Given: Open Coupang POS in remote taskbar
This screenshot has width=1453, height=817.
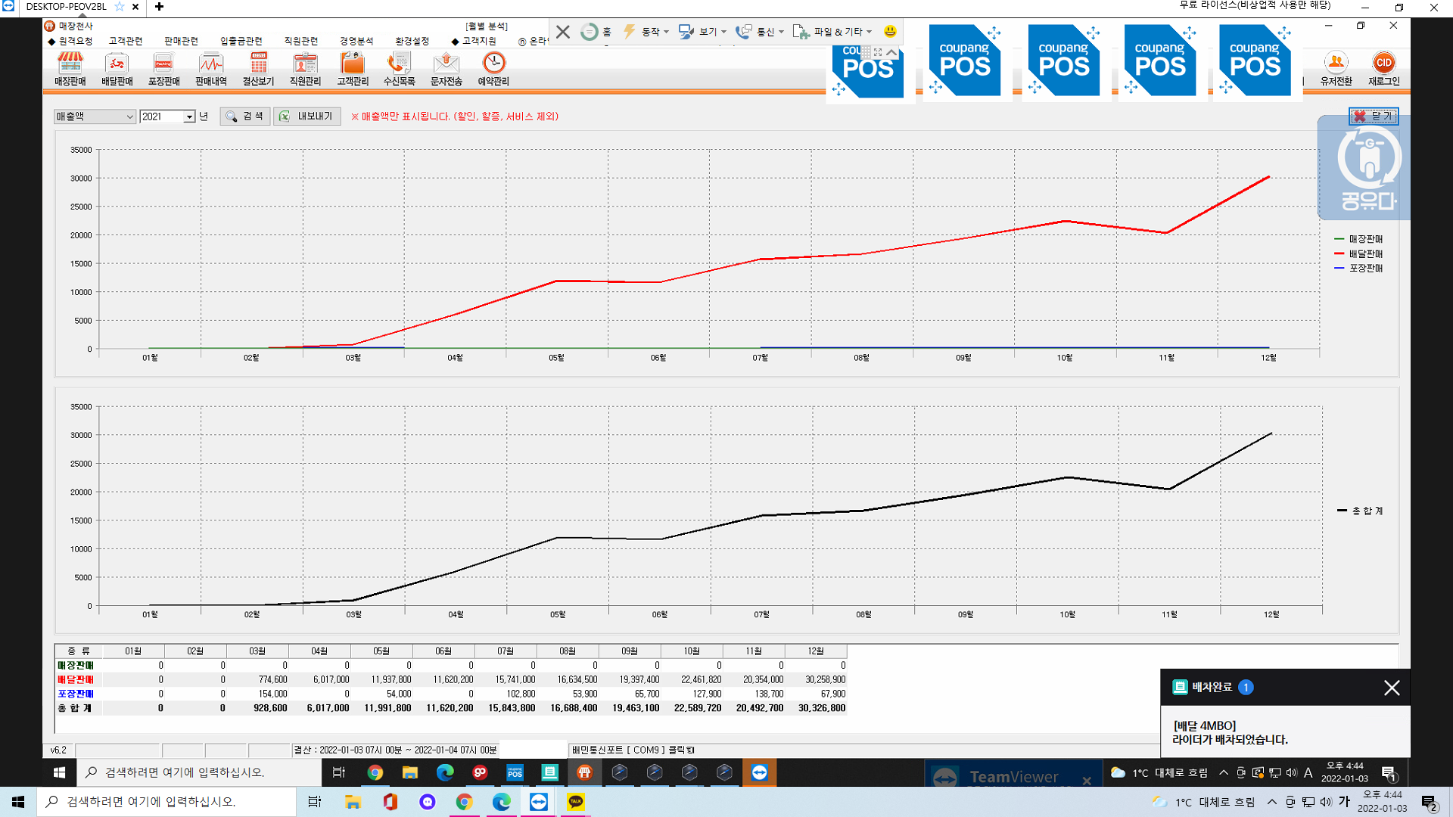Looking at the screenshot, I should pyautogui.click(x=515, y=772).
